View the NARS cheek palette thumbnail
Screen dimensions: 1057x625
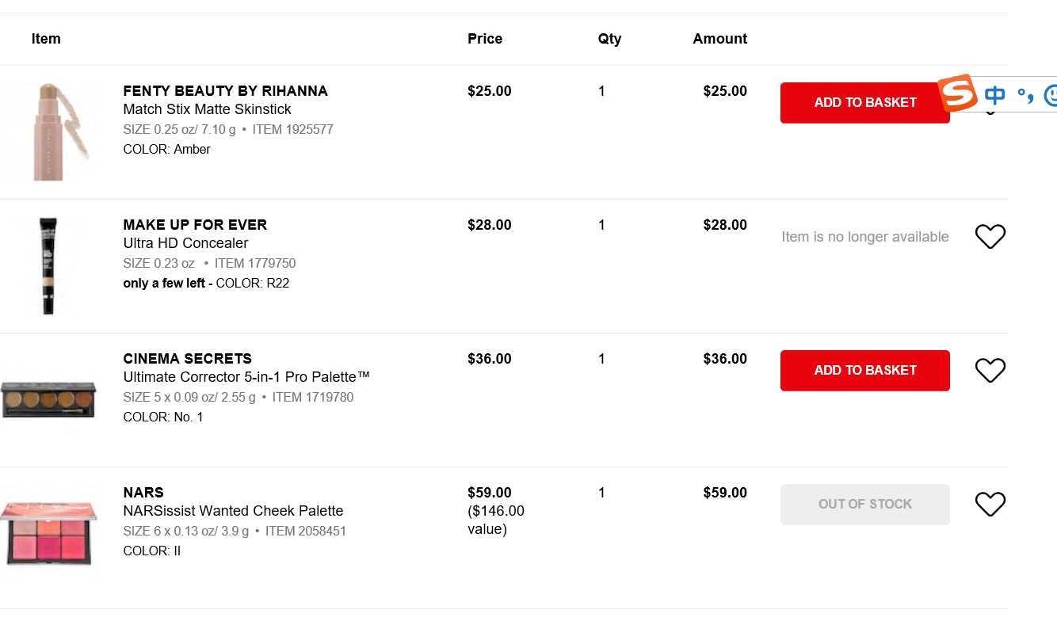[48, 533]
